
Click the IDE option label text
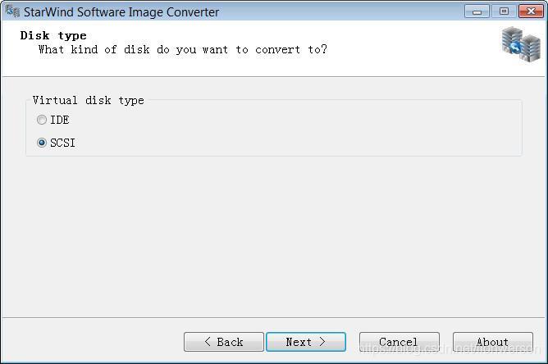pos(60,120)
